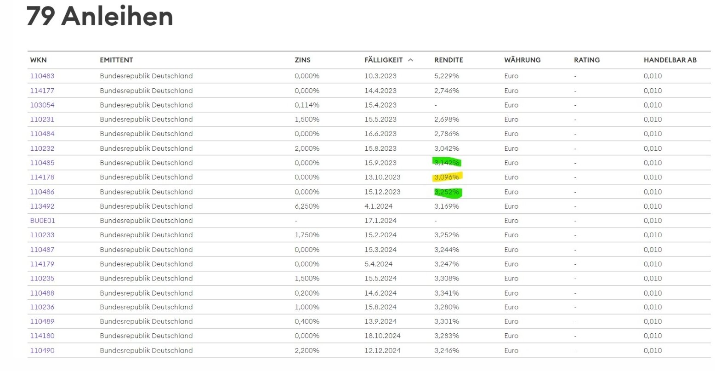Open bond WKN 110236

point(42,307)
